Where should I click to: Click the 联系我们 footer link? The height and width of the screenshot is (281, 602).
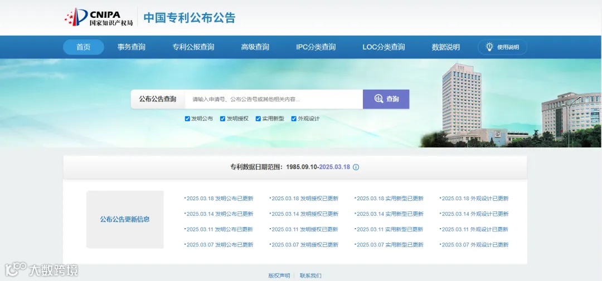310,275
